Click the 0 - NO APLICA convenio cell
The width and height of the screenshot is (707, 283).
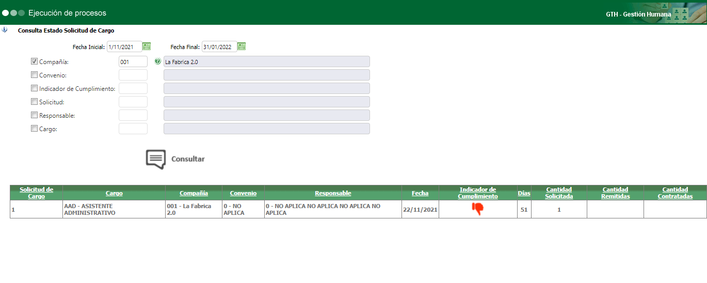tap(243, 209)
